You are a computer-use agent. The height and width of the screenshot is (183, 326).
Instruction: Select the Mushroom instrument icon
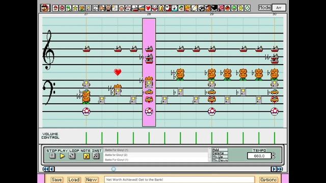62,8
